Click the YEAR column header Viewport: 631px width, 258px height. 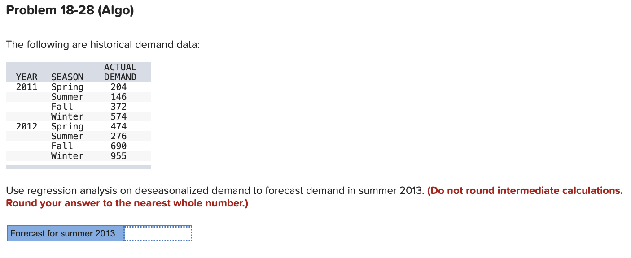(x=26, y=77)
